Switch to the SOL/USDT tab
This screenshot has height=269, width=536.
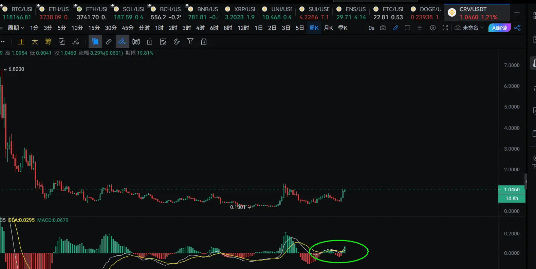[x=129, y=13]
